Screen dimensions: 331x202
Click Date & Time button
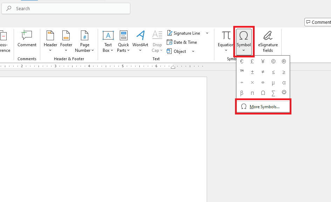click(182, 42)
